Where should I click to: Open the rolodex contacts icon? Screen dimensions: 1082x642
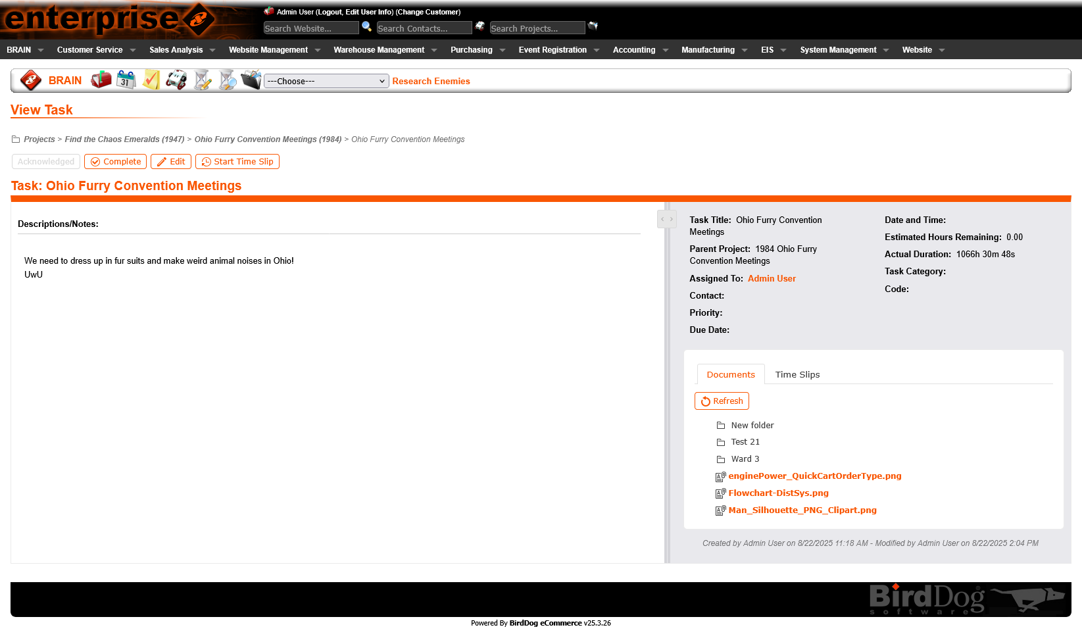click(x=176, y=80)
